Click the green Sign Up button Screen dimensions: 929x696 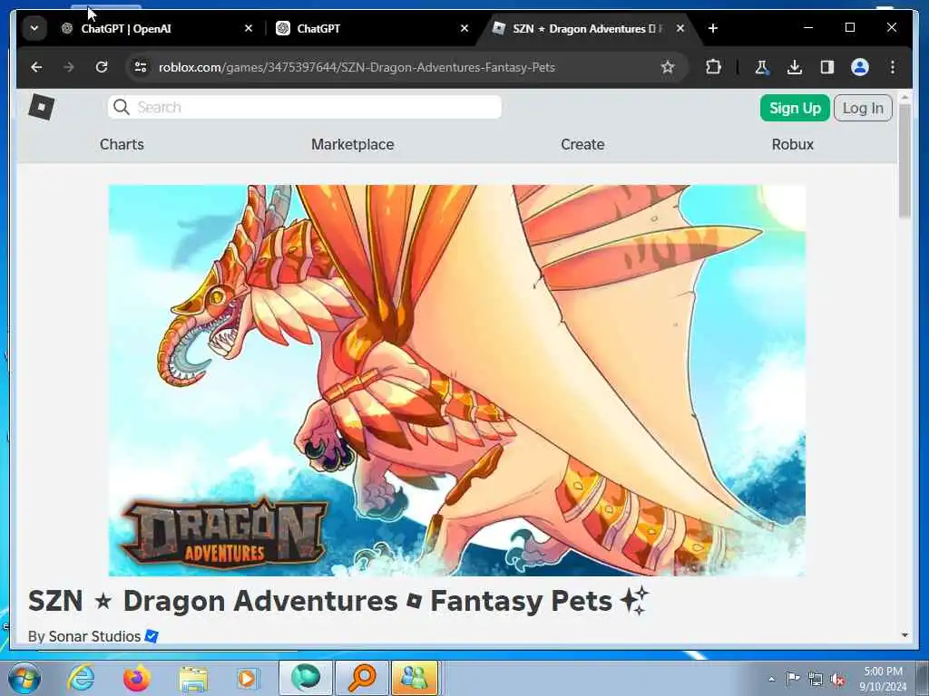pyautogui.click(x=795, y=109)
